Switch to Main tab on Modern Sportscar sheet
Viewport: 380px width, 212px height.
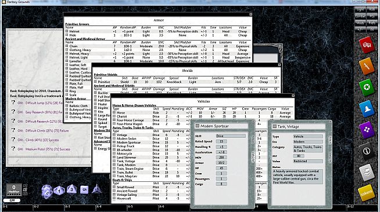tap(252, 140)
